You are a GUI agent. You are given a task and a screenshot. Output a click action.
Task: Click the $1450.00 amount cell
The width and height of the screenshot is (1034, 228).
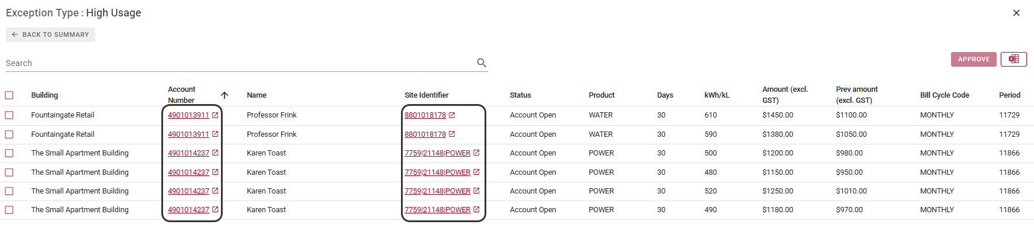pyautogui.click(x=778, y=115)
